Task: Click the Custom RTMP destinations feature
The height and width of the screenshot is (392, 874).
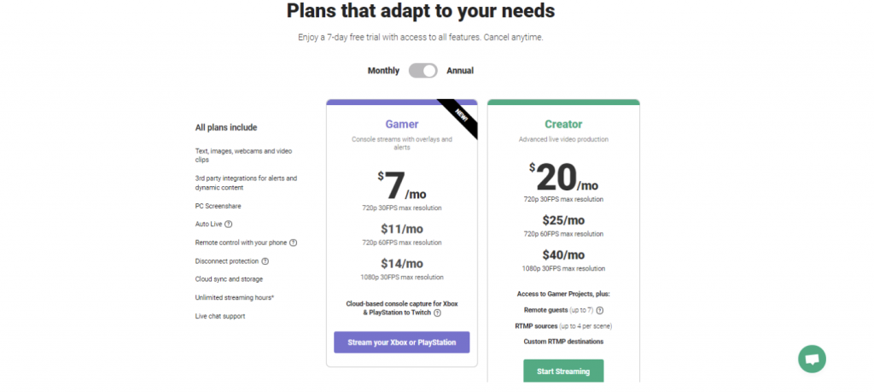Action: [563, 342]
